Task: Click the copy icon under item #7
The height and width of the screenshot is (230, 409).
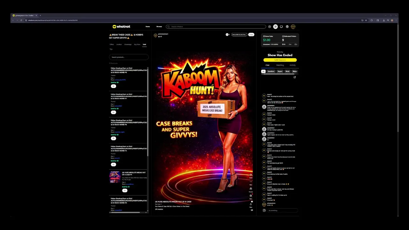Action: tap(113, 112)
